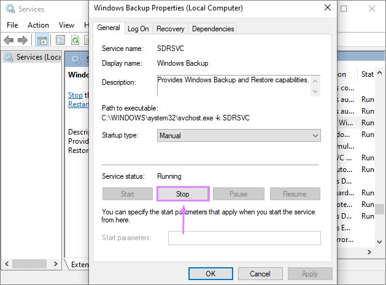This screenshot has width=386, height=285.
Task: Click the Services gear icon in title bar
Action: click(x=8, y=10)
